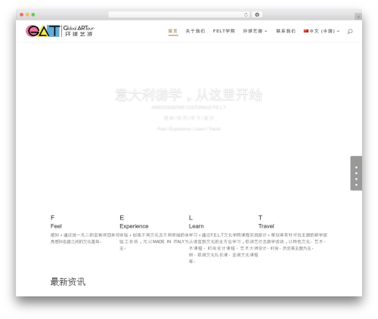Select the third side navigation dot

pos(356,173)
